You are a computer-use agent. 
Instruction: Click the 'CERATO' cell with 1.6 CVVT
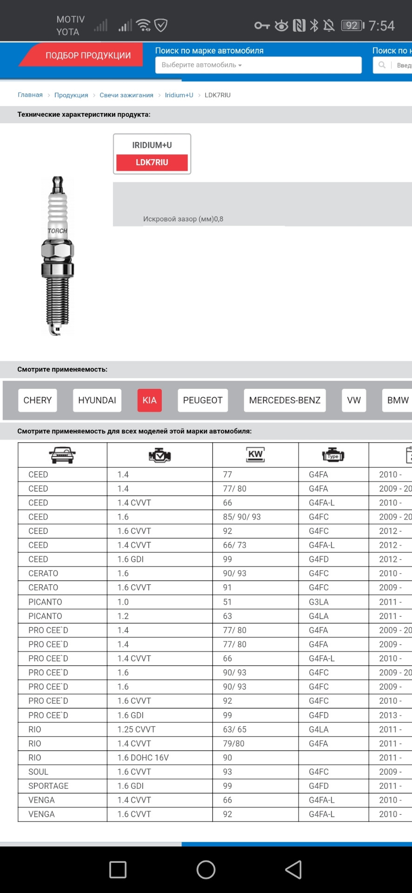pyautogui.click(x=62, y=588)
